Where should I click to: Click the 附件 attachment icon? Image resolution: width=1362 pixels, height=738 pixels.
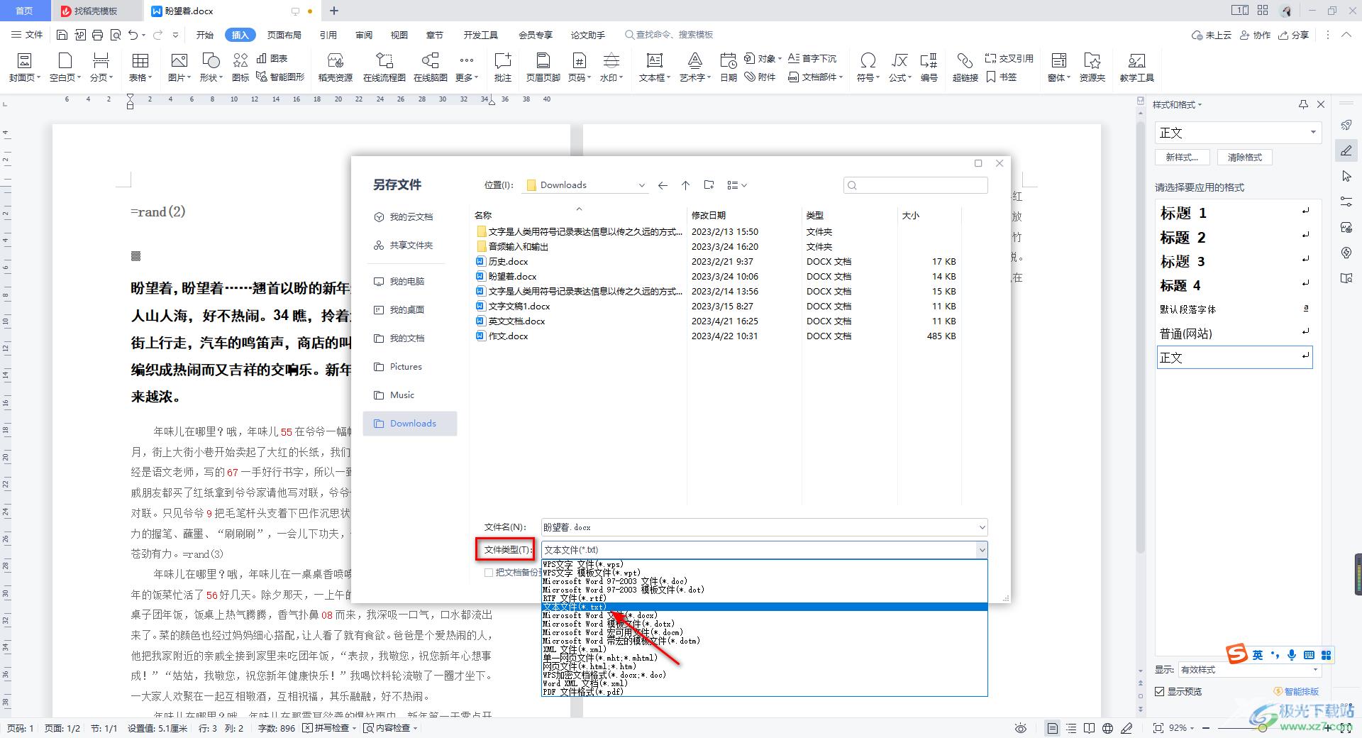(x=760, y=77)
